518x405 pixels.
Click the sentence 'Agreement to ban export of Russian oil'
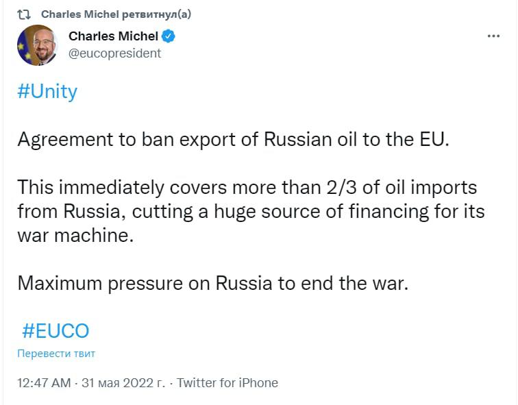click(x=232, y=141)
